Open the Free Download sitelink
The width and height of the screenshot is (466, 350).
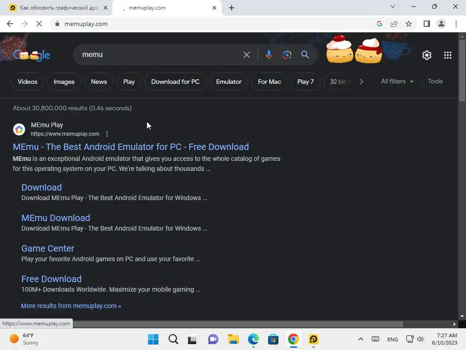point(51,279)
